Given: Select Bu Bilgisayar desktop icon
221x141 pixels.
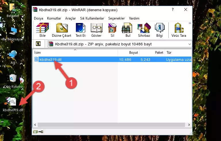Looking at the screenshot, I should pos(13,34).
